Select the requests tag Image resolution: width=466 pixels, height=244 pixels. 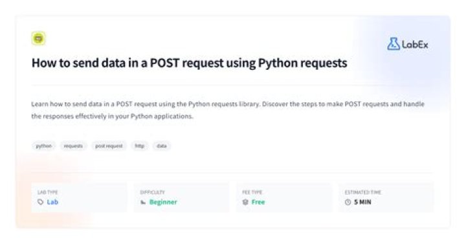73,146
